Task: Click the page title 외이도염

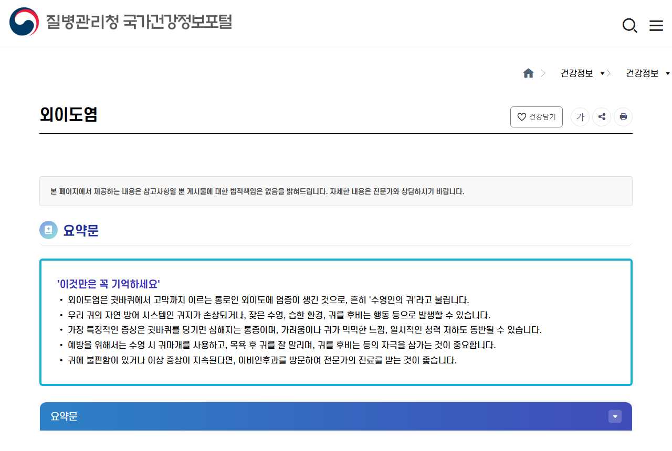Action: coord(69,115)
